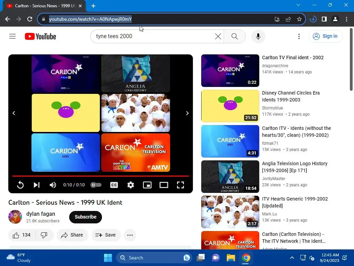Click the Anglia Logo History endscreen tile
Image resolution: width=354 pixels, height=266 pixels.
coord(136,73)
